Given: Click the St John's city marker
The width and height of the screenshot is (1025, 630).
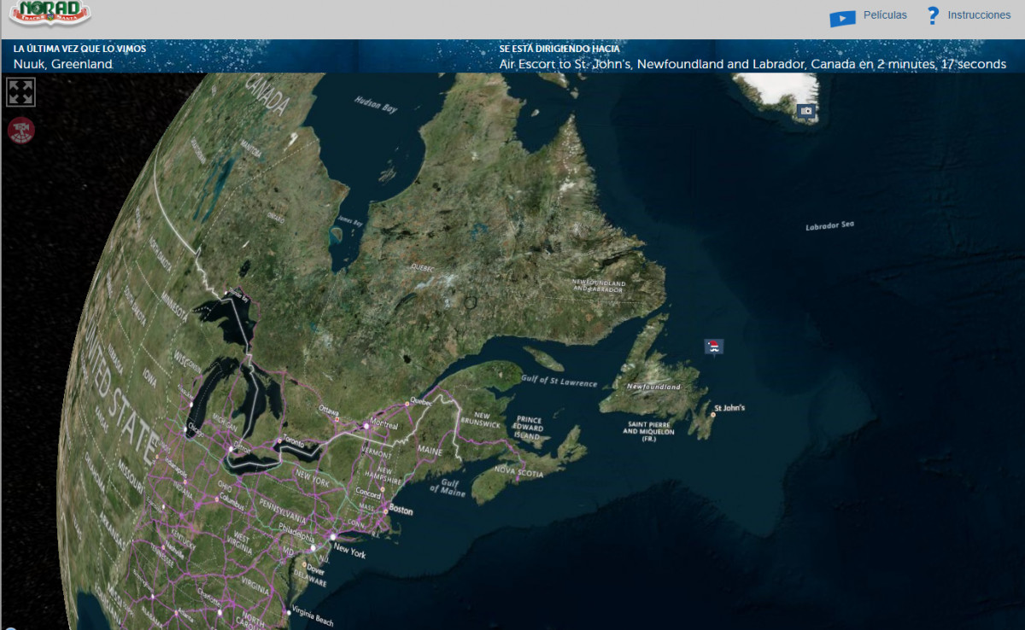Looking at the screenshot, I should [x=713, y=415].
